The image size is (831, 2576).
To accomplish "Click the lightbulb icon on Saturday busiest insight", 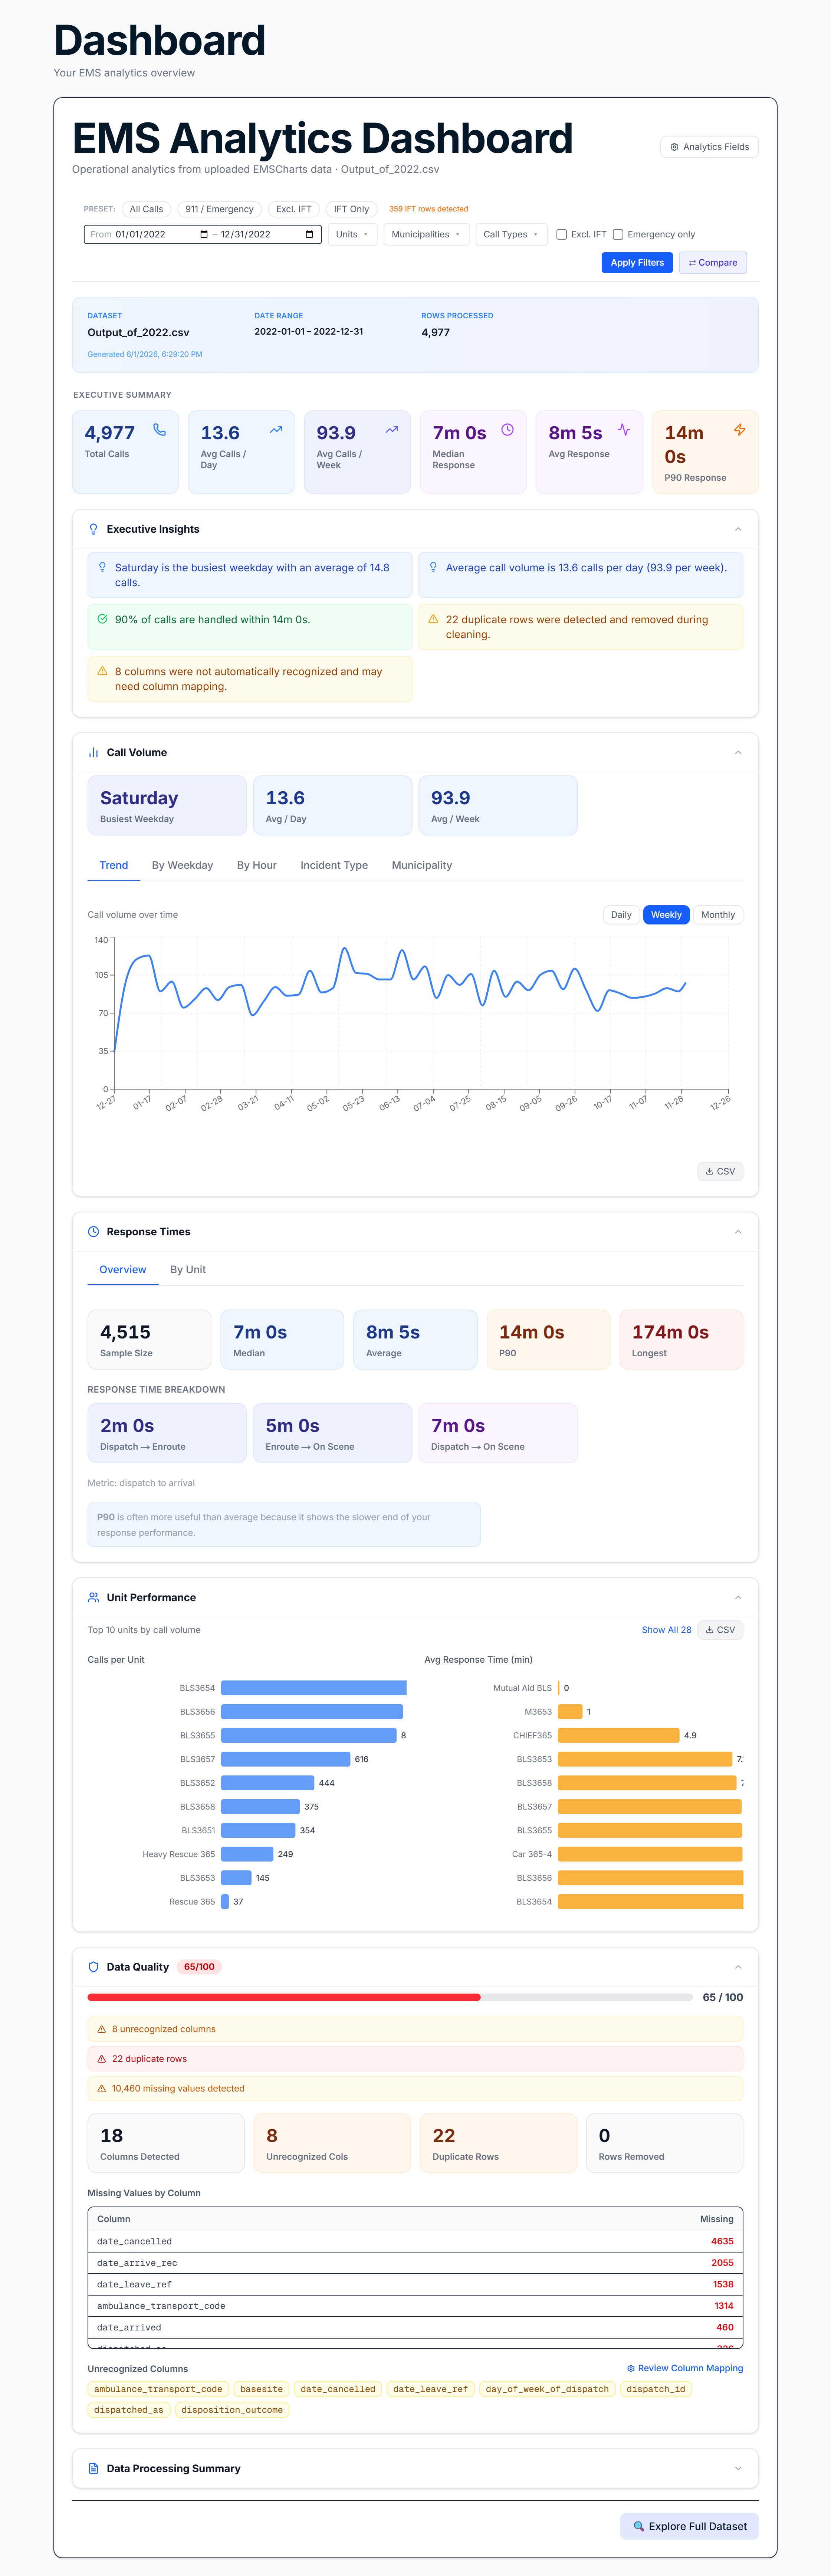I will tap(102, 567).
